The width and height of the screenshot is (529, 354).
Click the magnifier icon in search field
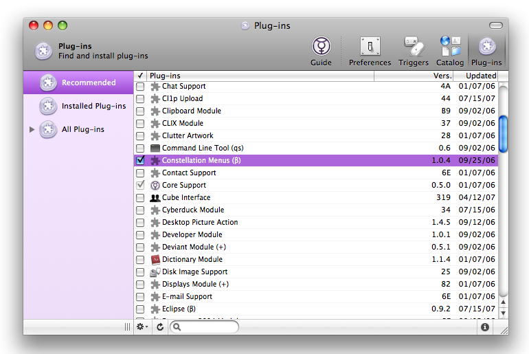[x=177, y=327]
